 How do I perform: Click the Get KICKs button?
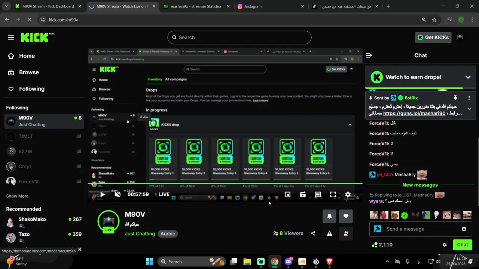(x=433, y=37)
